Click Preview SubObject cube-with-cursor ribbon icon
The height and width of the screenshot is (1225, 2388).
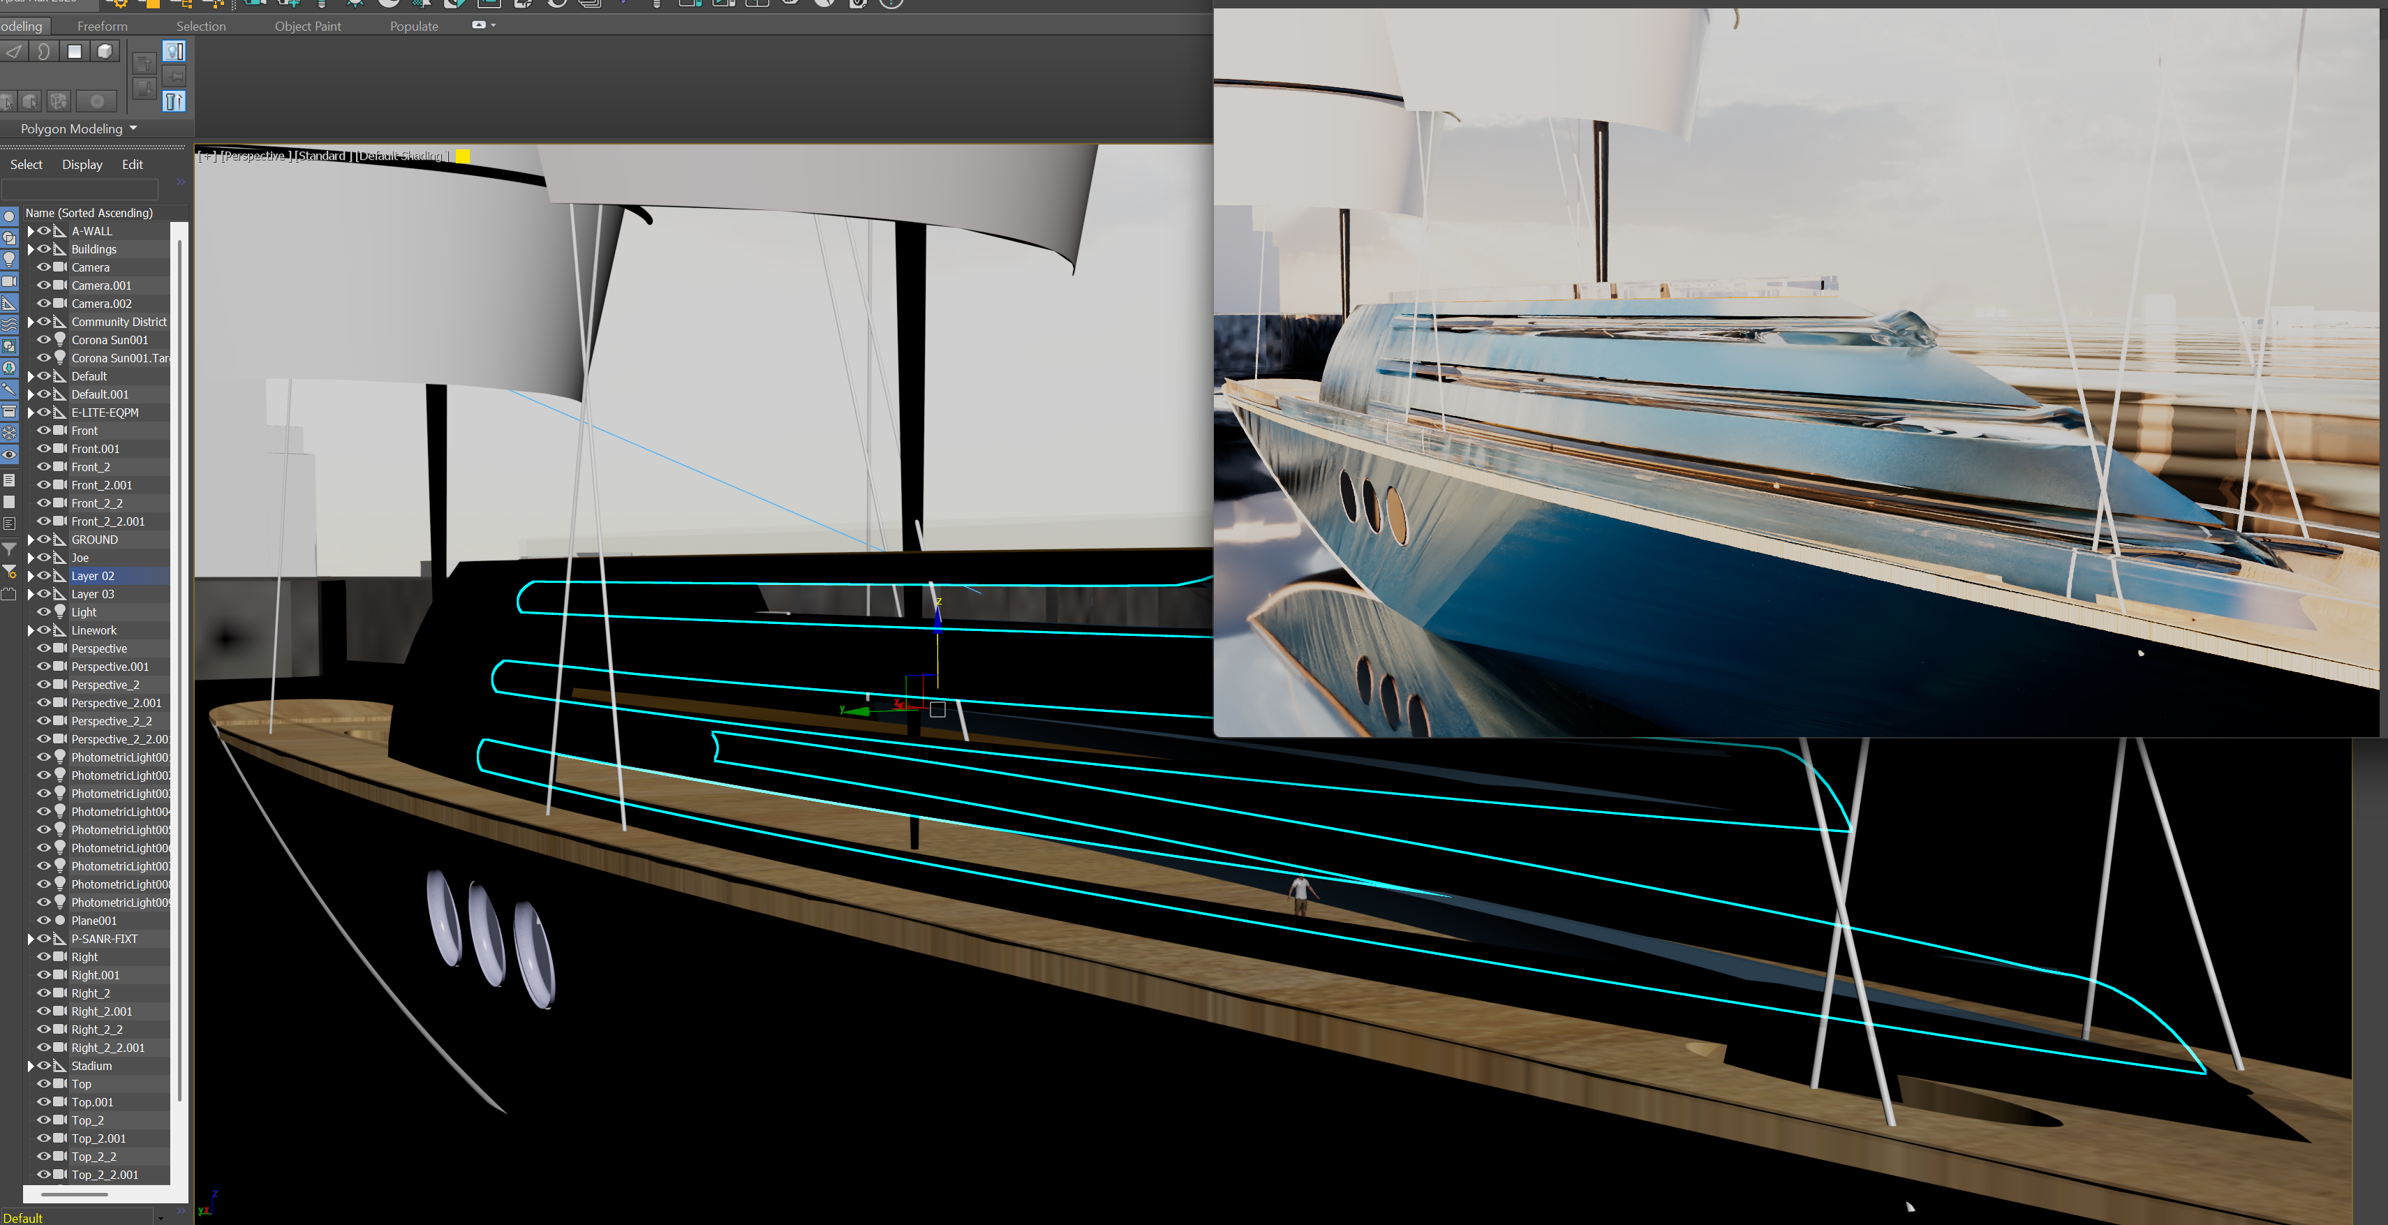pos(8,100)
